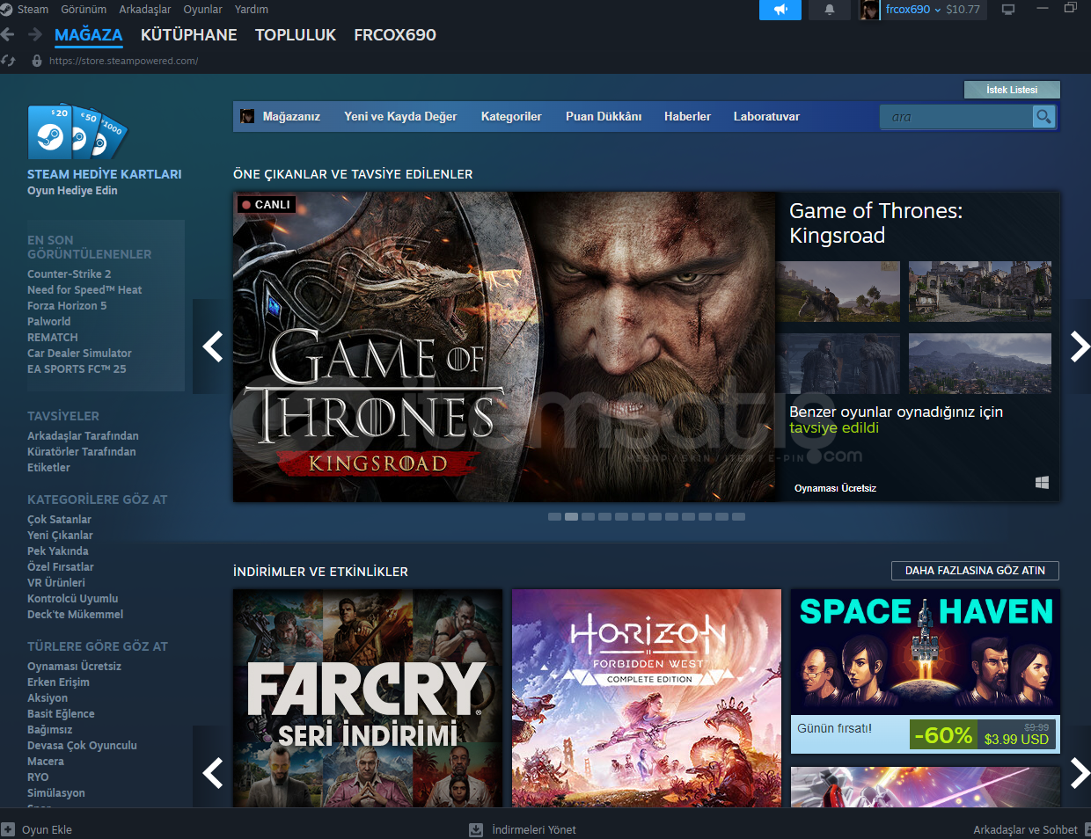The width and height of the screenshot is (1091, 839).
Task: Open the Mağazanız store dropdown
Action: 291,116
